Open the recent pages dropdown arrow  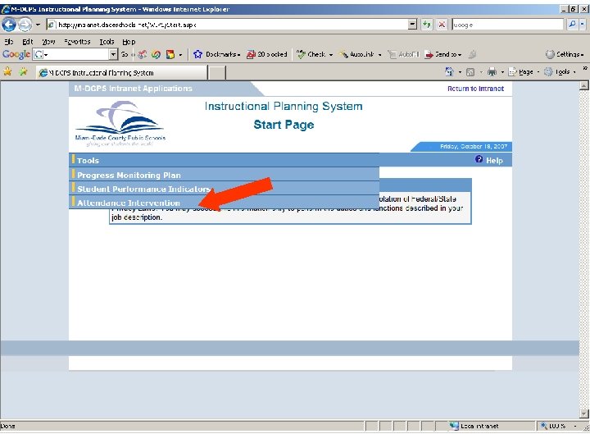[38, 25]
